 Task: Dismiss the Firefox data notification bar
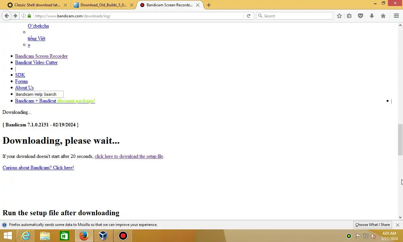[398, 225]
